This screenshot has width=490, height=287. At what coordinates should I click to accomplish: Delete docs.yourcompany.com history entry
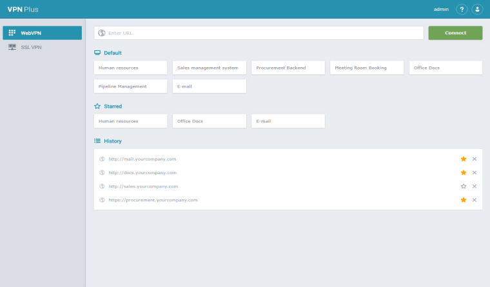(475, 173)
